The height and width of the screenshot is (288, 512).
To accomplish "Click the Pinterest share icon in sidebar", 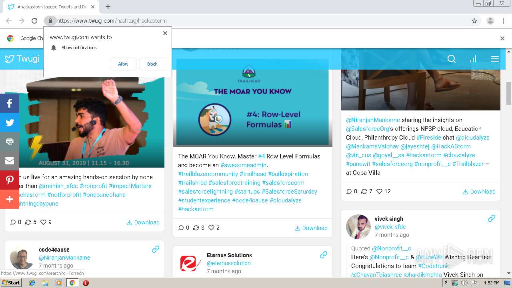I will pos(10,180).
